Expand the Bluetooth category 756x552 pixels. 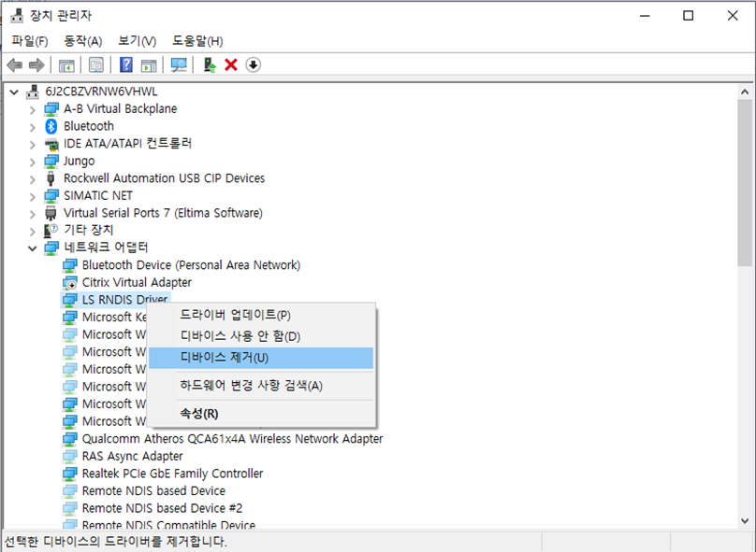(x=30, y=125)
